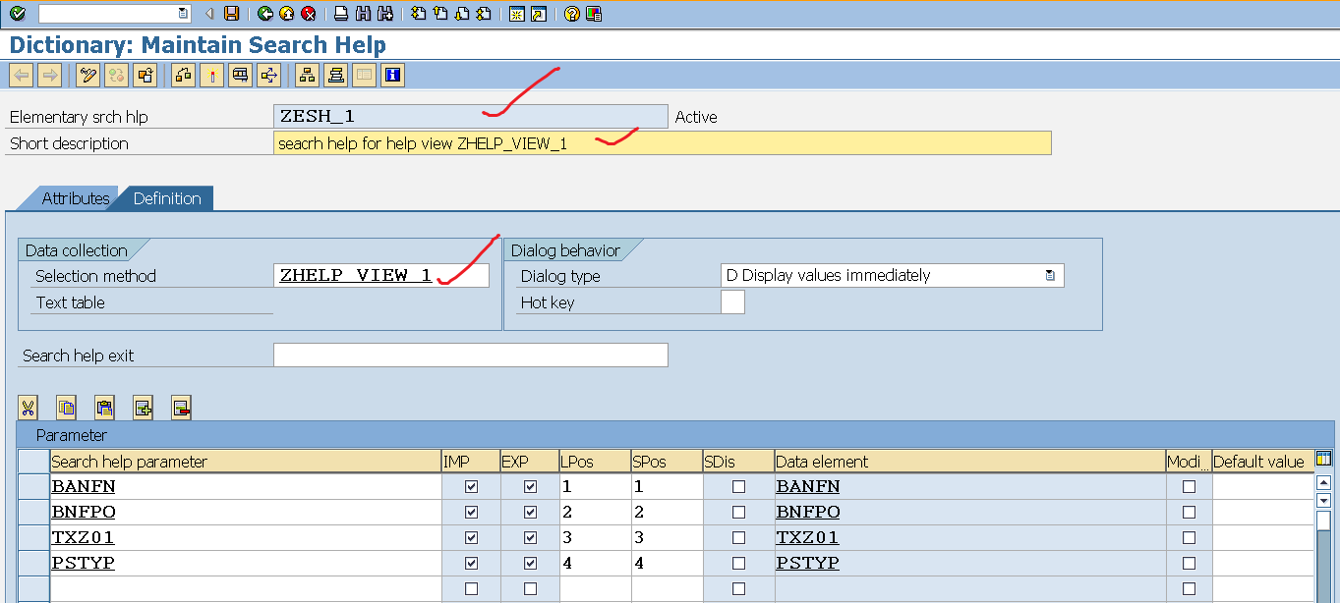Uncheck the EXP checkbox for TXZ01

530,537
